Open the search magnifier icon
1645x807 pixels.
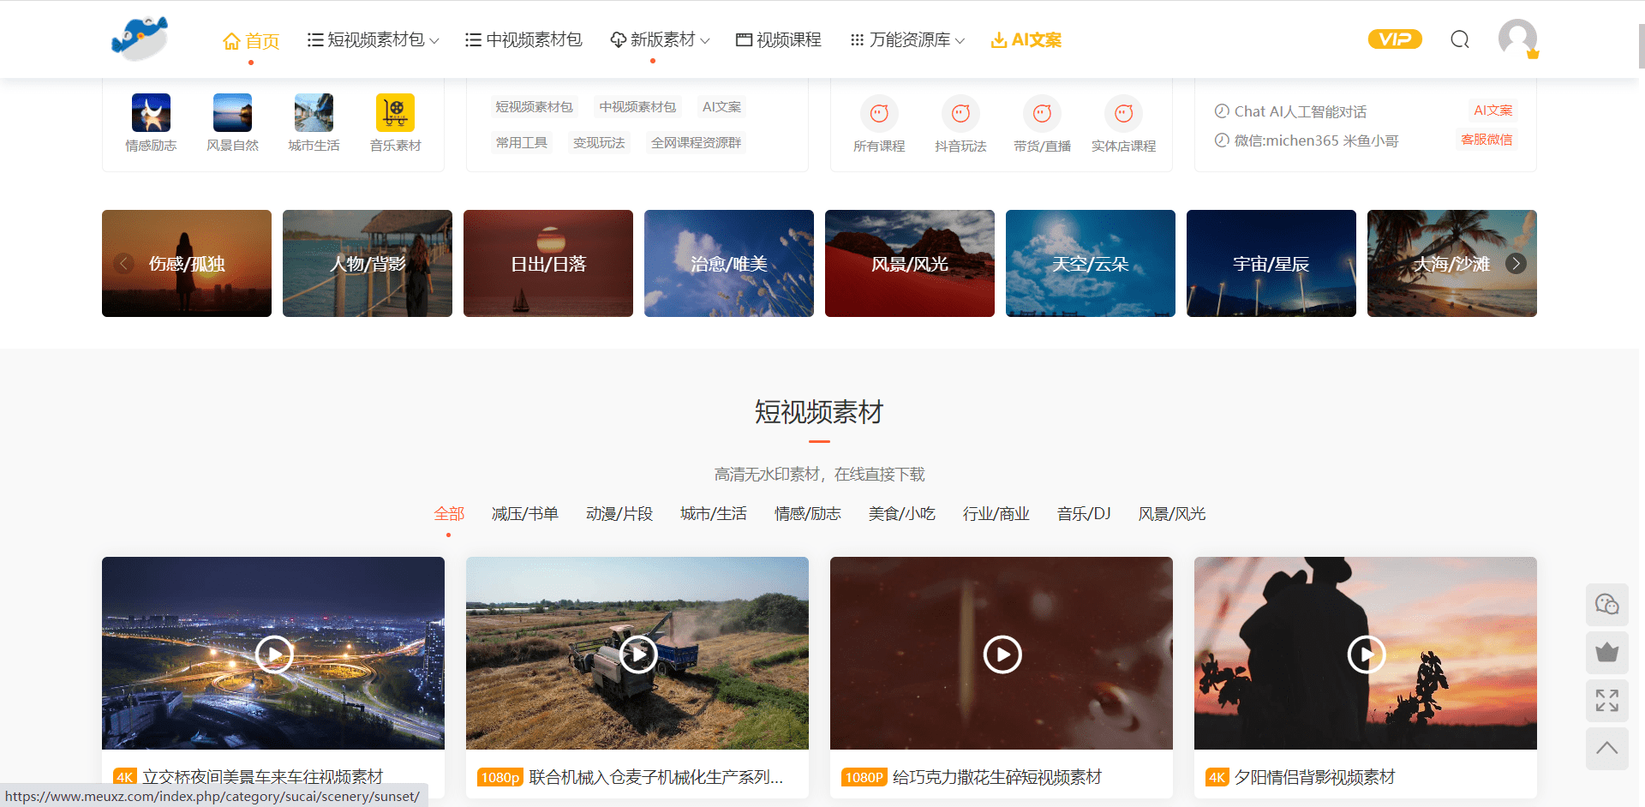click(x=1460, y=39)
